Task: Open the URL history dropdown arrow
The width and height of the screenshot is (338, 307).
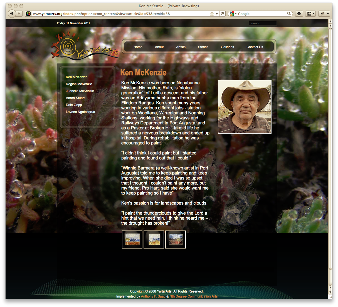Action: tap(217, 14)
